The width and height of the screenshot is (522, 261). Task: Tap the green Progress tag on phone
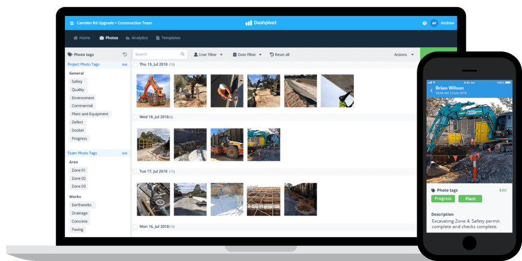tap(443, 199)
